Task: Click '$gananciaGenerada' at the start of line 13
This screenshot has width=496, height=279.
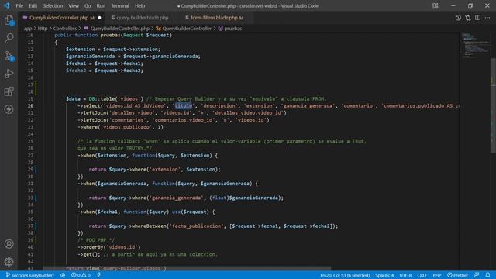Action: click(x=90, y=57)
